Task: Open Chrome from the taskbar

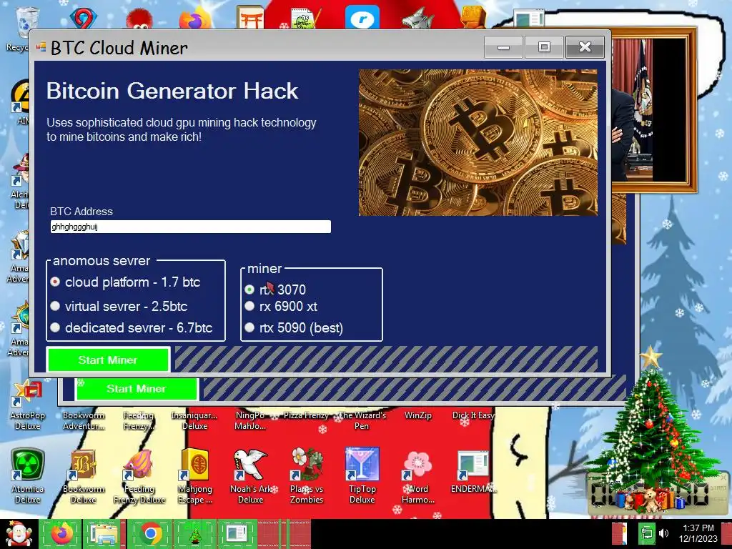Action: click(150, 533)
